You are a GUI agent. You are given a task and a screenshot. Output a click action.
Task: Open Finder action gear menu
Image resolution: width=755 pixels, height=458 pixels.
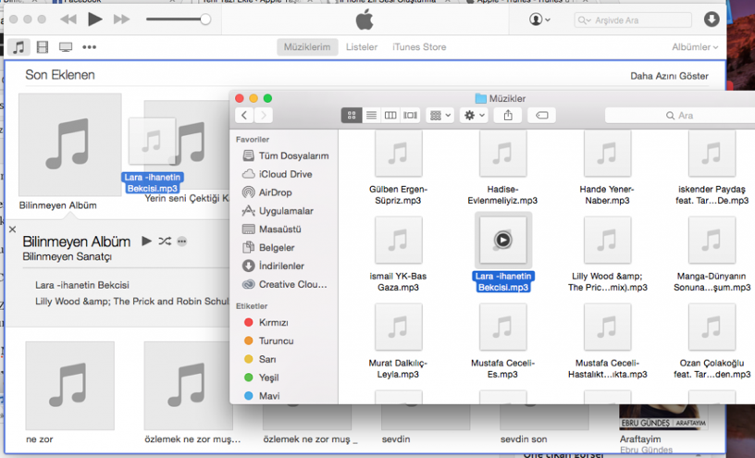point(474,116)
